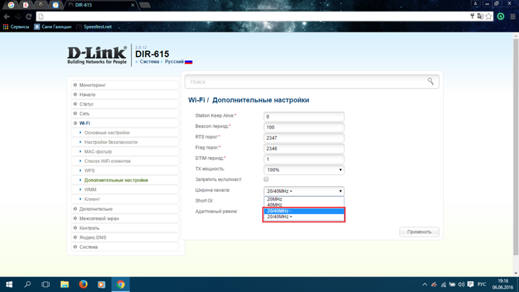This screenshot has width=519, height=292.
Task: Select 20MHz channel width option
Action: [304, 199]
